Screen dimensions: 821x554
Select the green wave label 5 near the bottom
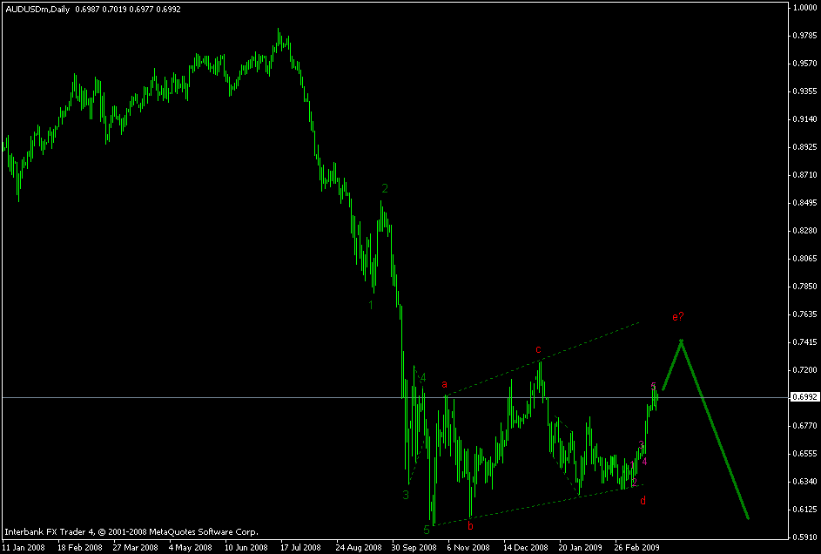coord(426,527)
